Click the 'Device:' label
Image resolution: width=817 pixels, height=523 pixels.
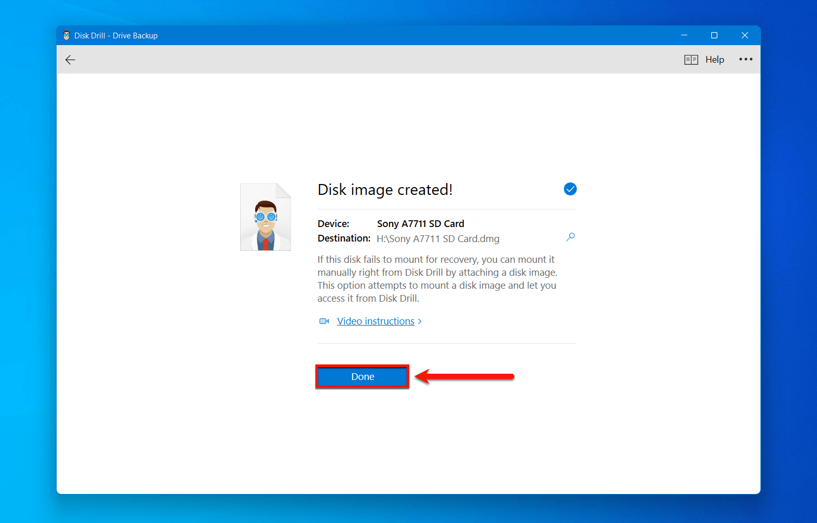click(x=334, y=224)
